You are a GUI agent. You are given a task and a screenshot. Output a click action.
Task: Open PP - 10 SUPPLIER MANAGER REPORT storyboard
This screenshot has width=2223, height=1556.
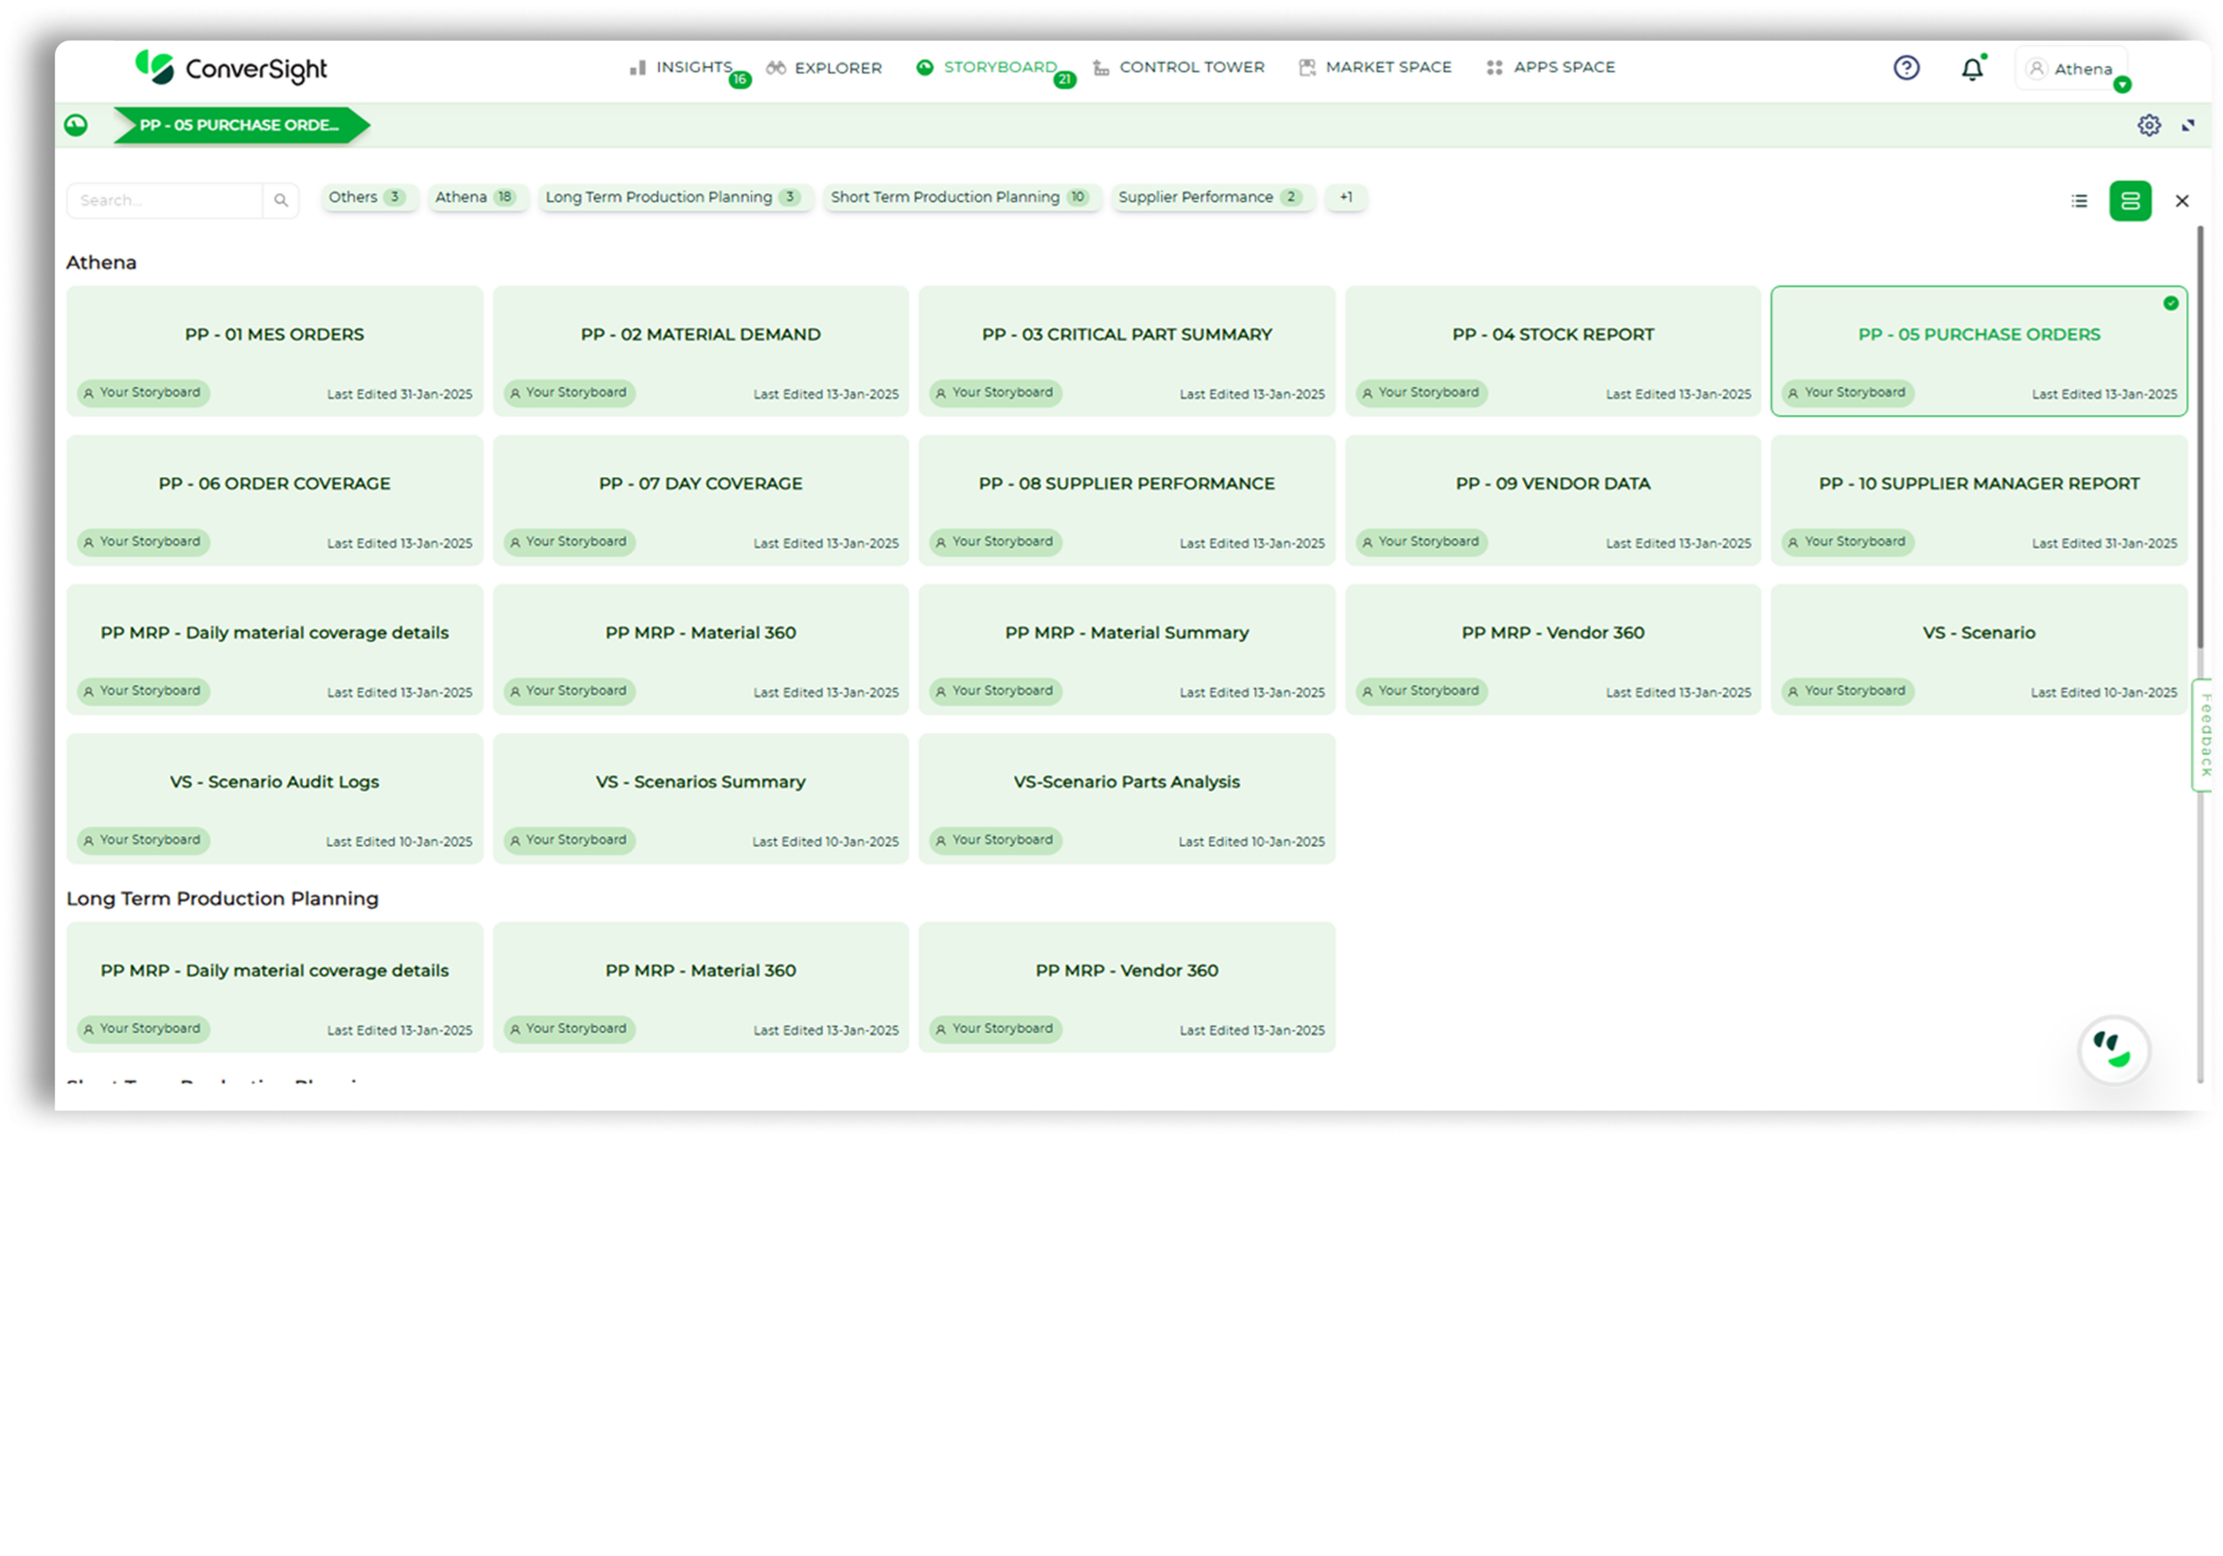pyautogui.click(x=1979, y=499)
